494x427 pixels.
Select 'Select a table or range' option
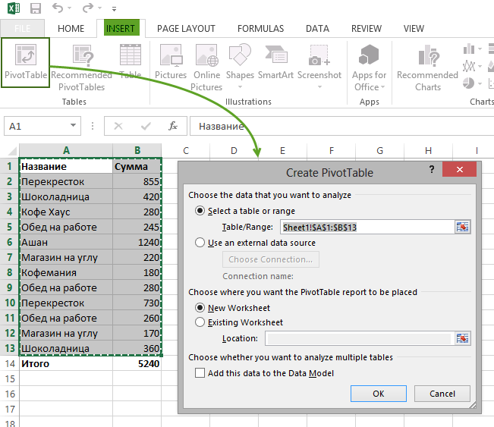pos(200,210)
